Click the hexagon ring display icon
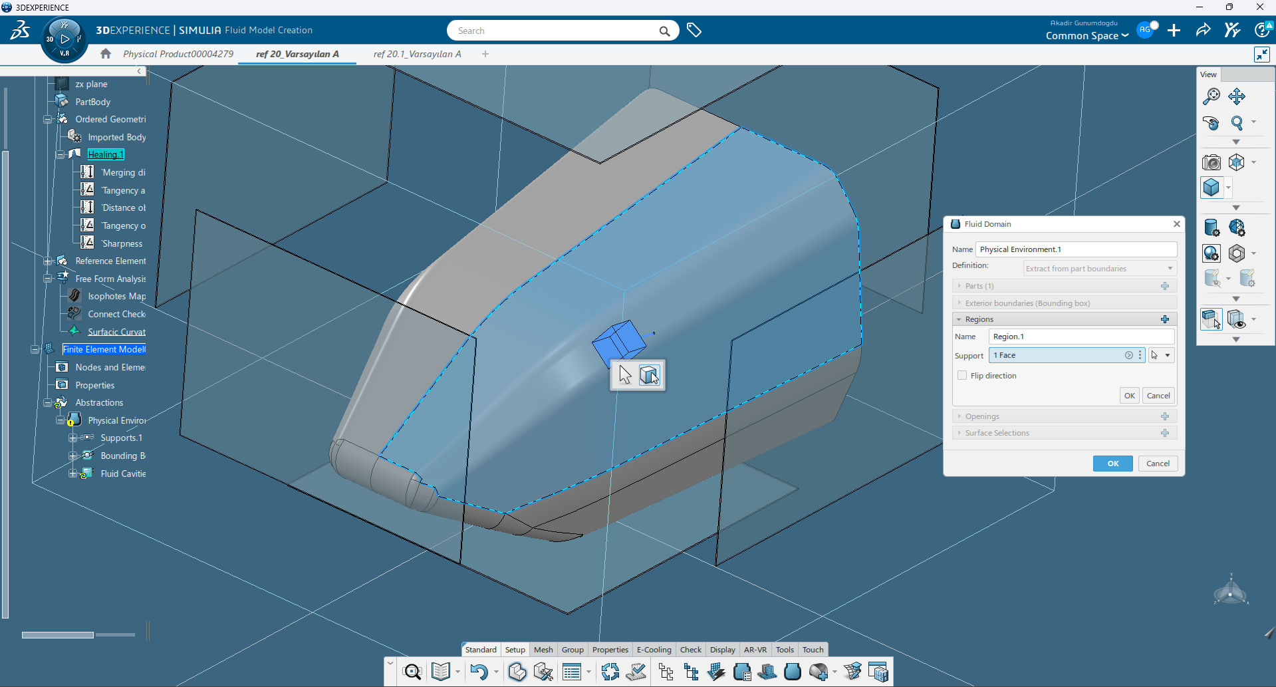This screenshot has height=687, width=1276. 1237,253
